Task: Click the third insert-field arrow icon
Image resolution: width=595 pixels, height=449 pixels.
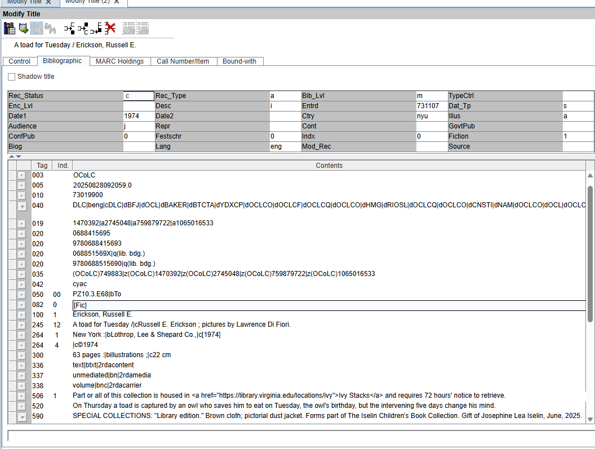Action: pos(96,28)
